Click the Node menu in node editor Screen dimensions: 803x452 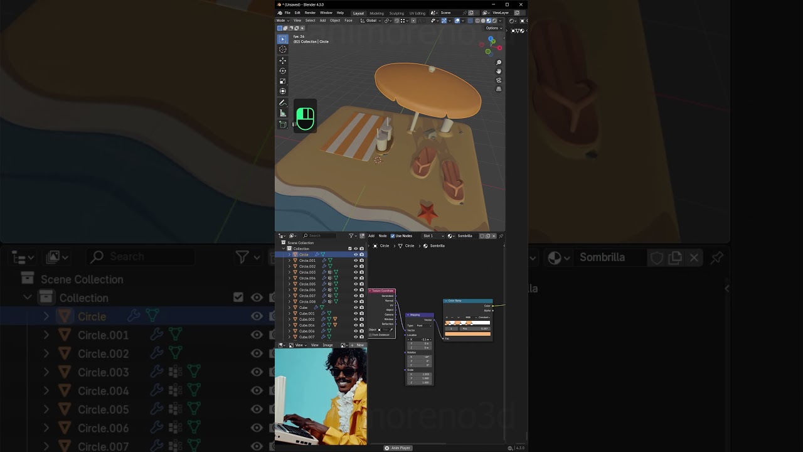click(383, 236)
